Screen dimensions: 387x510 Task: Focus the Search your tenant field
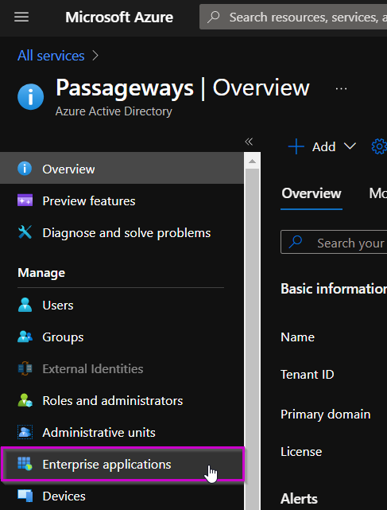[334, 242]
